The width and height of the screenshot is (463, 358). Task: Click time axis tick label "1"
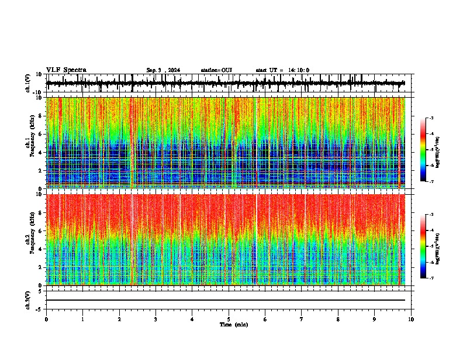(82, 319)
